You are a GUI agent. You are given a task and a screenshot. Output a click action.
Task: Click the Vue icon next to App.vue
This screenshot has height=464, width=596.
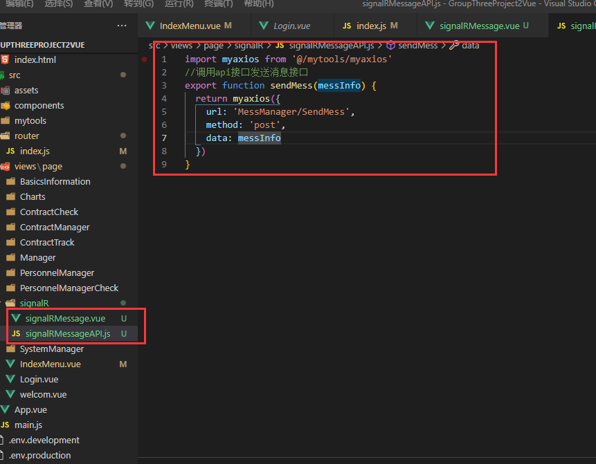point(6,409)
